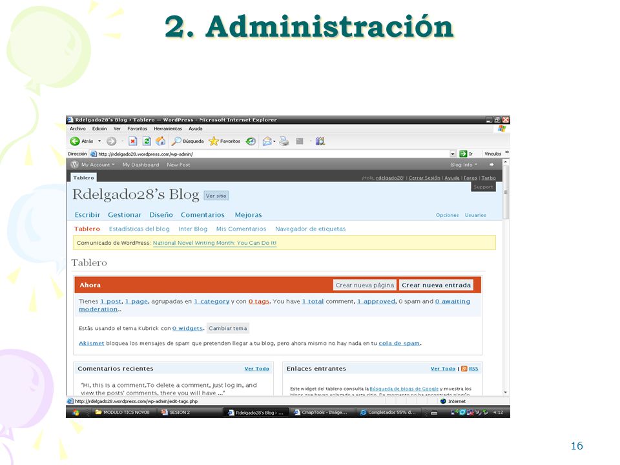Click the last toolbar icon beside Edit
Viewport: 620px width, 465px height.
320,141
